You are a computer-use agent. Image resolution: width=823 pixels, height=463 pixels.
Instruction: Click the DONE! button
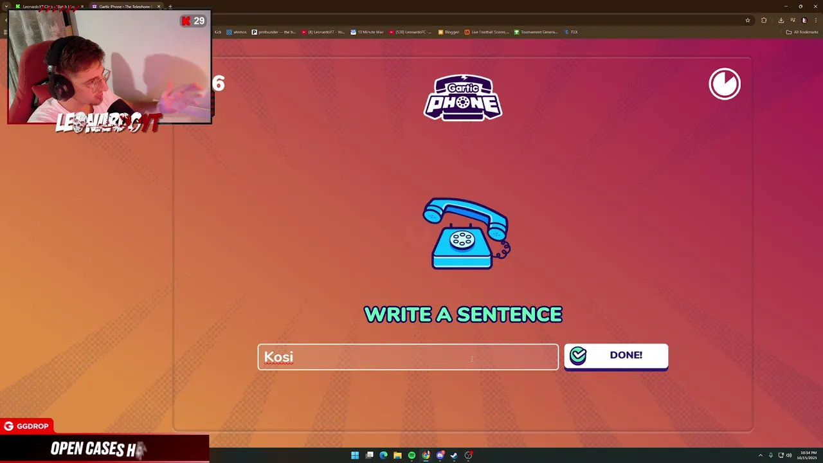pyautogui.click(x=616, y=356)
